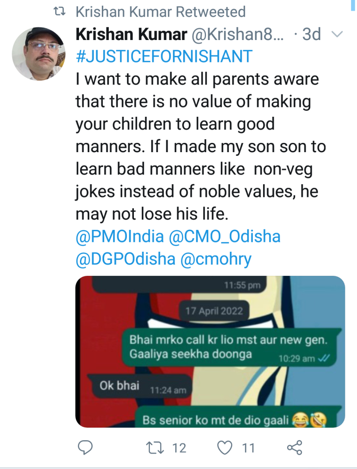Viewport: 357px width, 469px height.
Task: Open the @PMOIndia mention
Action: [x=120, y=237]
